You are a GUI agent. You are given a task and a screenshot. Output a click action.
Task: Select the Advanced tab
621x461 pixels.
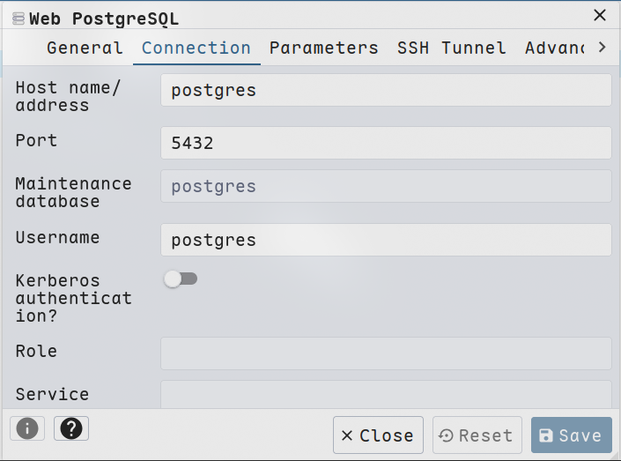[554, 48]
